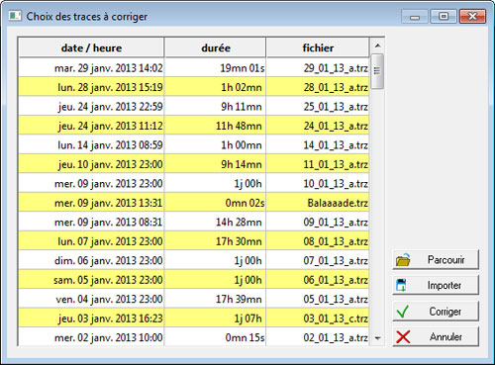Select row lun. 28 janv. 2013 15:19
This screenshot has width=495, height=365.
pyautogui.click(x=194, y=87)
